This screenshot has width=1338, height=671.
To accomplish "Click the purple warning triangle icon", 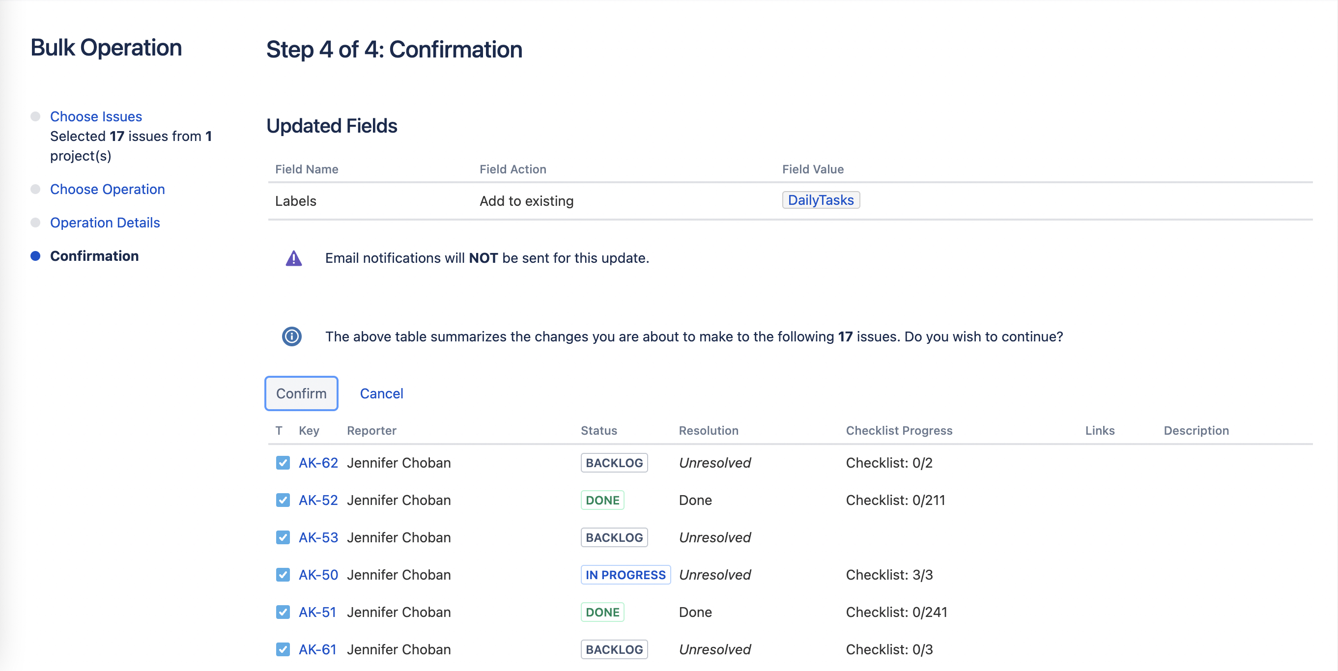I will [293, 258].
